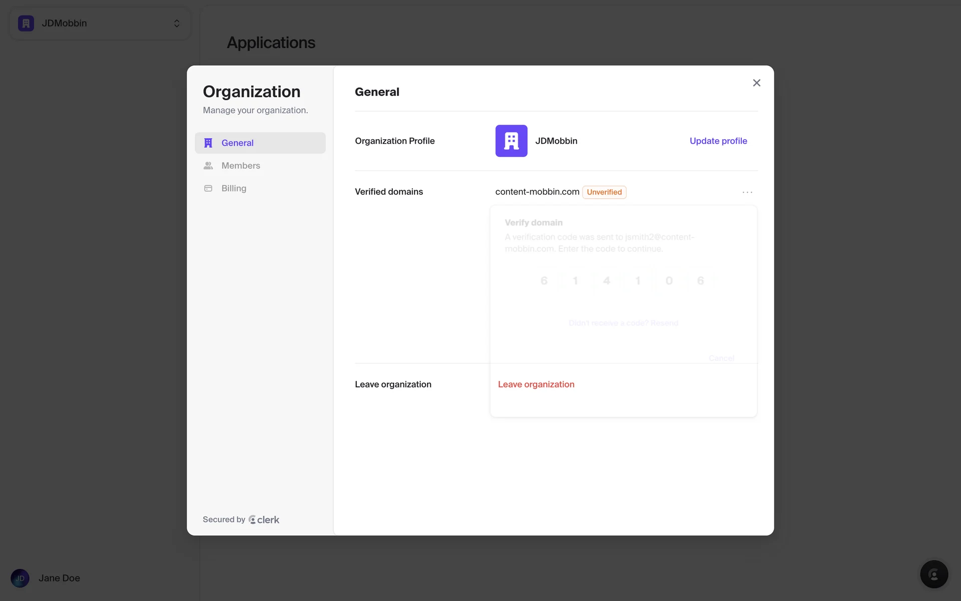Click the Members people icon
961x601 pixels.
pos(208,166)
